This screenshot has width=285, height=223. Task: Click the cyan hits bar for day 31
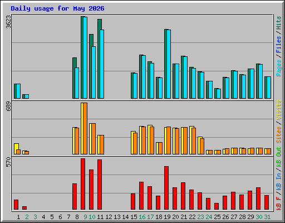click(269, 88)
